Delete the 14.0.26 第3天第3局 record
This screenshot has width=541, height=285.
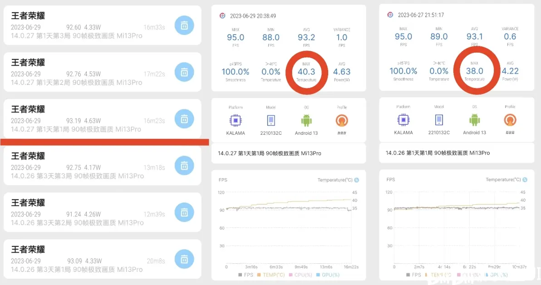point(184,166)
